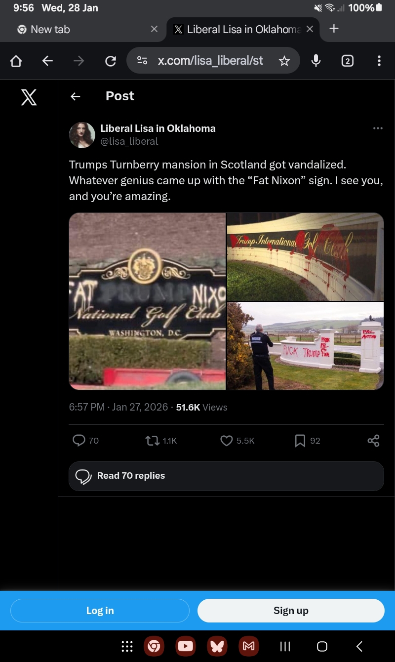Share the post via share icon

tap(373, 440)
